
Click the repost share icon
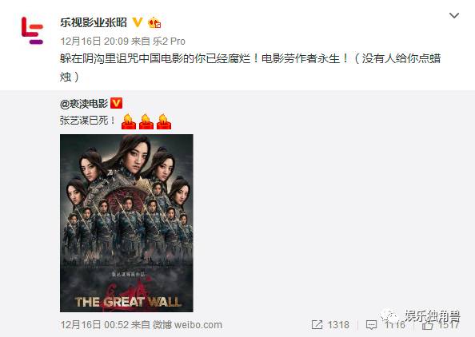click(x=317, y=325)
